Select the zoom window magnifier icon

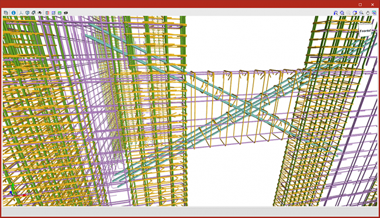(x=361, y=13)
